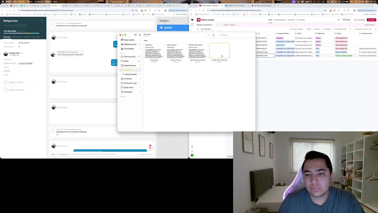The width and height of the screenshot is (378, 213).
Task: Expand the Zoom widget dropdown arrow
Action: point(186,28)
